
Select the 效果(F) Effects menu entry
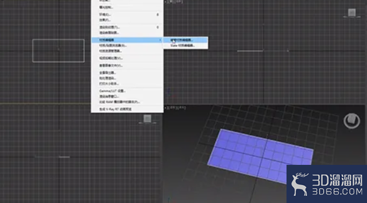click(127, 20)
